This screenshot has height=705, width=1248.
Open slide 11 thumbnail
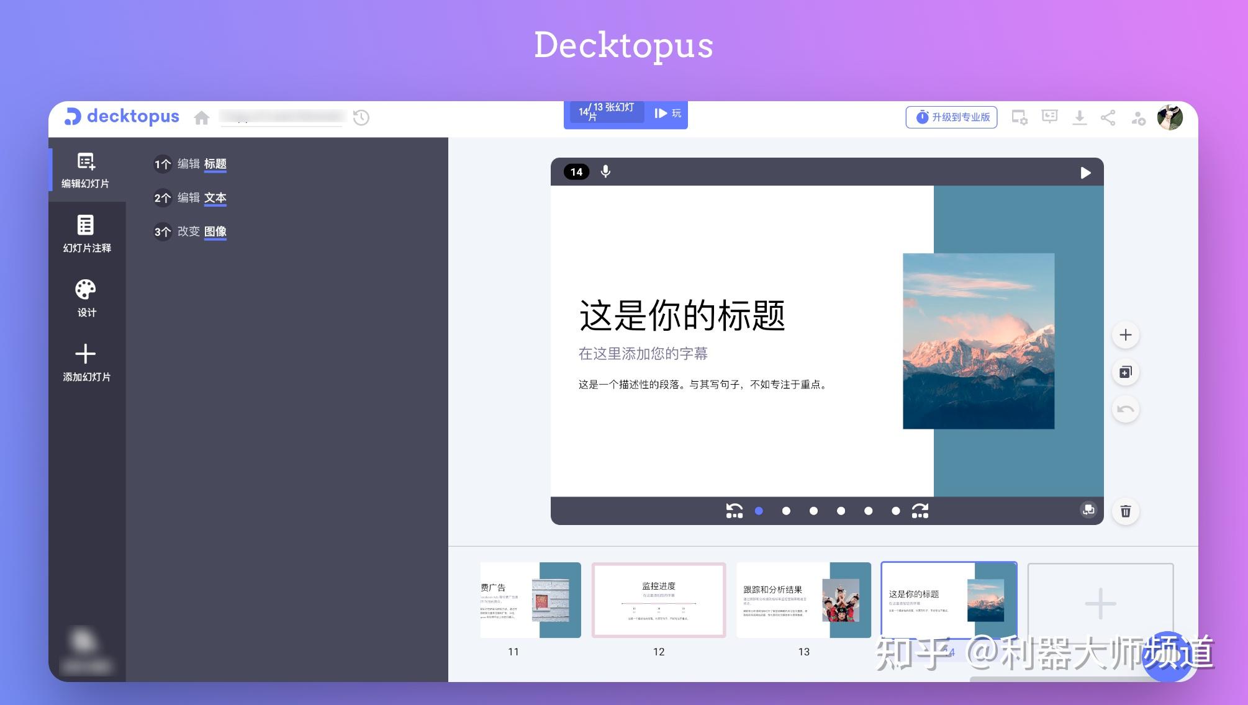pos(530,600)
